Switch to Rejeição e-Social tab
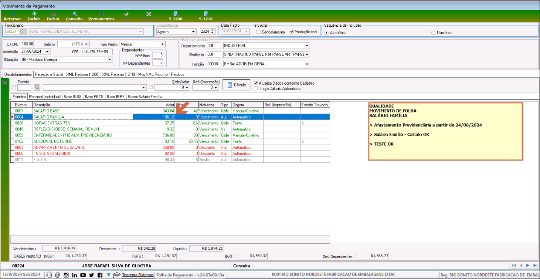This screenshot has height=279, width=540. point(49,74)
